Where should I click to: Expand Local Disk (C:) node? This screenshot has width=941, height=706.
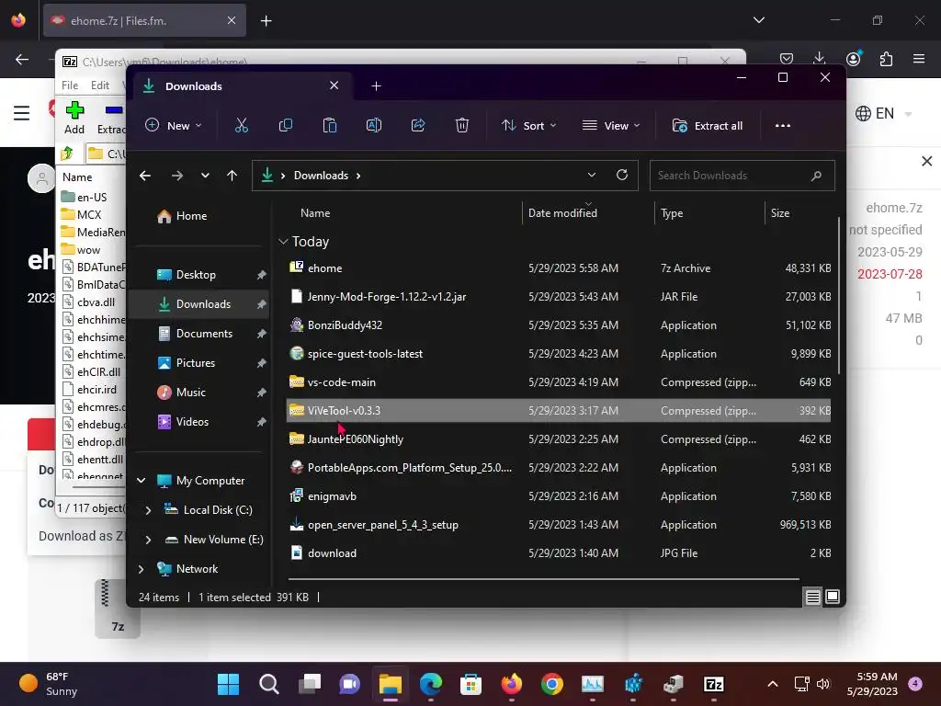(148, 509)
